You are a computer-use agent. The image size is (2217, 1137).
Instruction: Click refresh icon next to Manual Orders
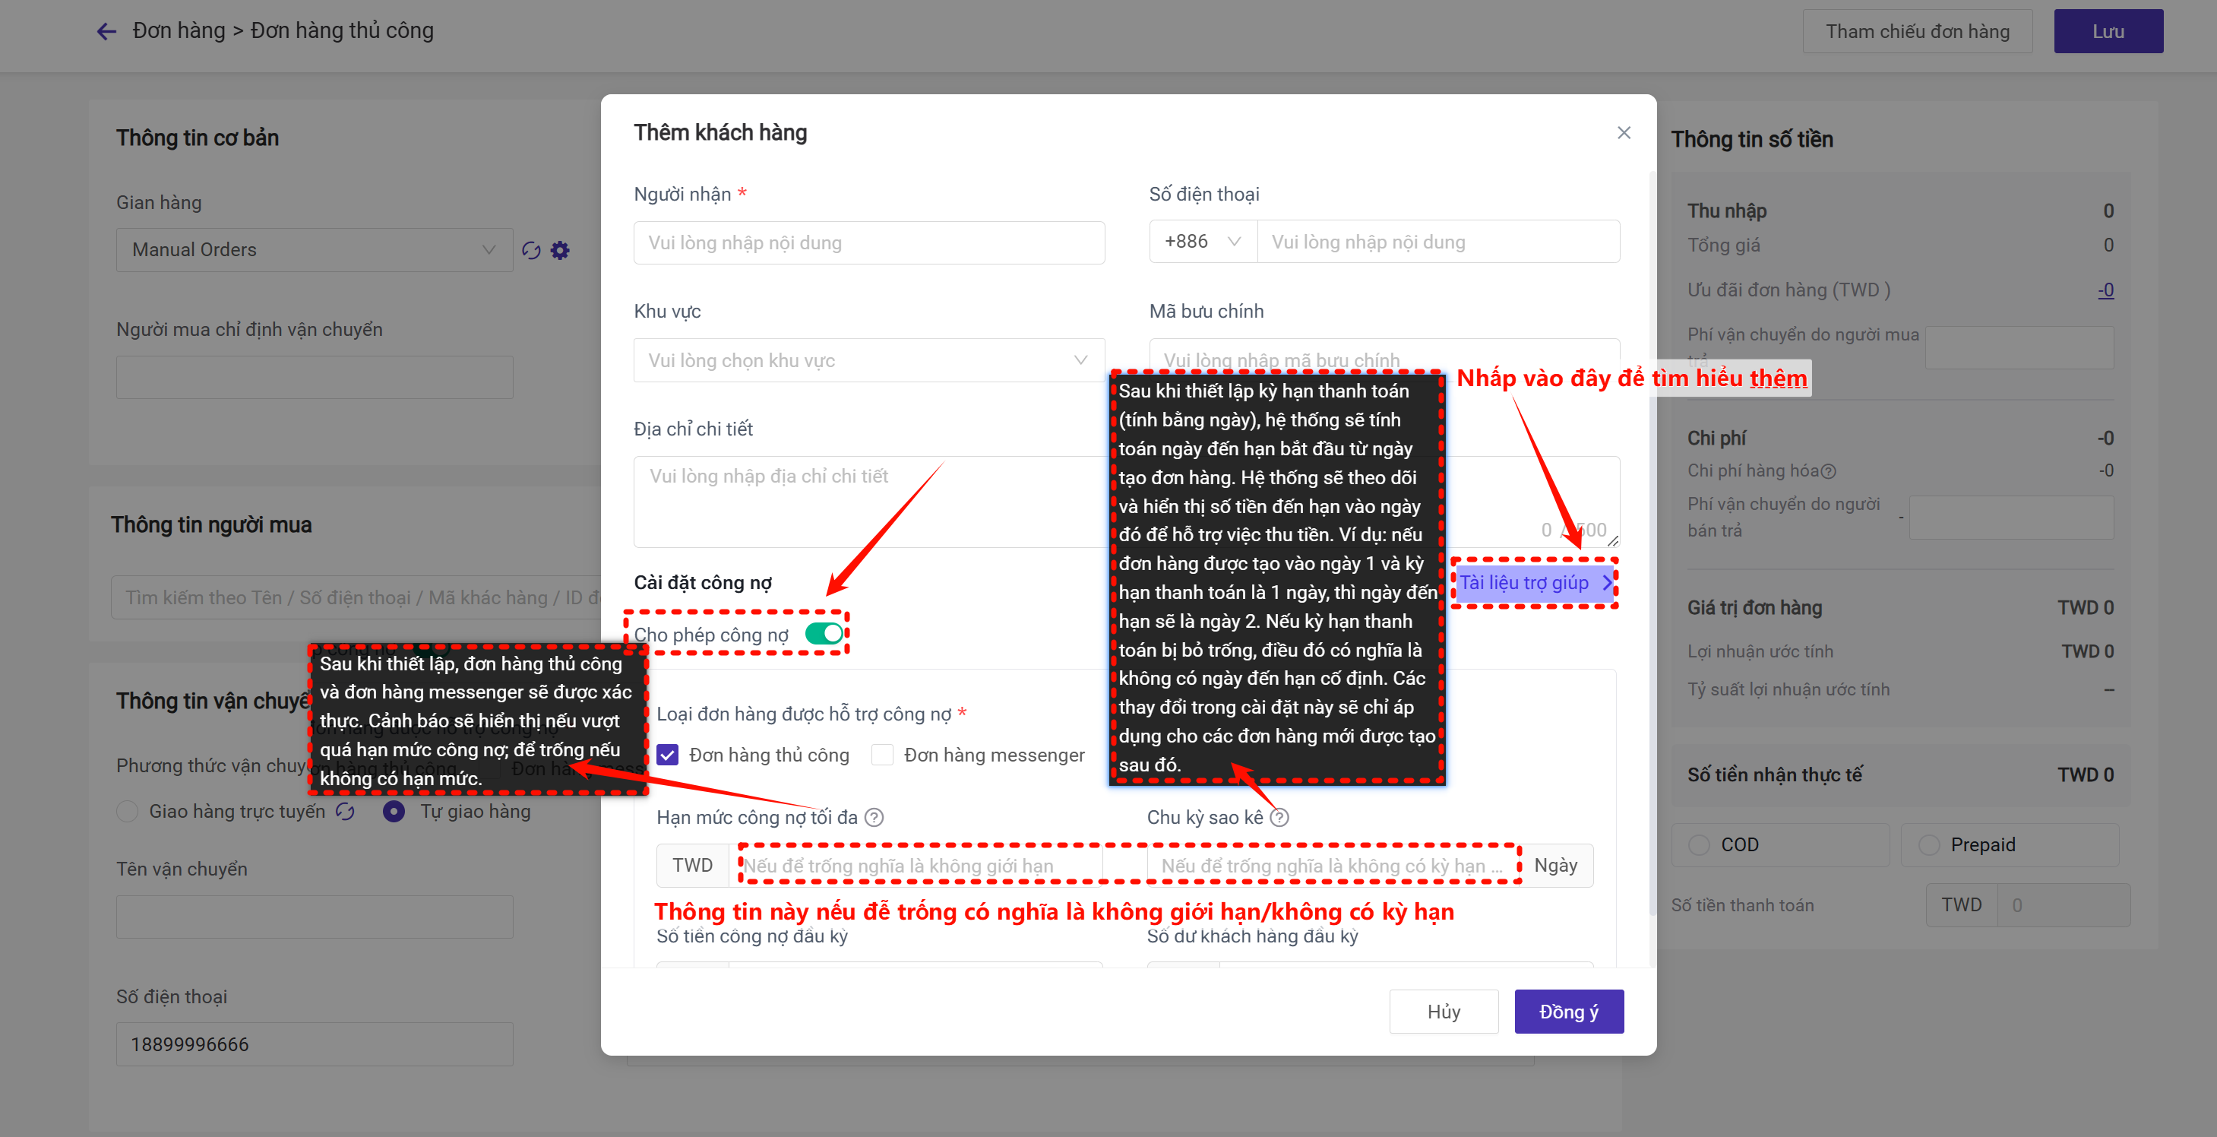pyautogui.click(x=531, y=251)
